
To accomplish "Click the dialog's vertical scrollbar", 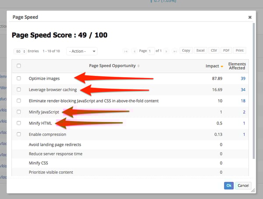I will [x=254, y=91].
